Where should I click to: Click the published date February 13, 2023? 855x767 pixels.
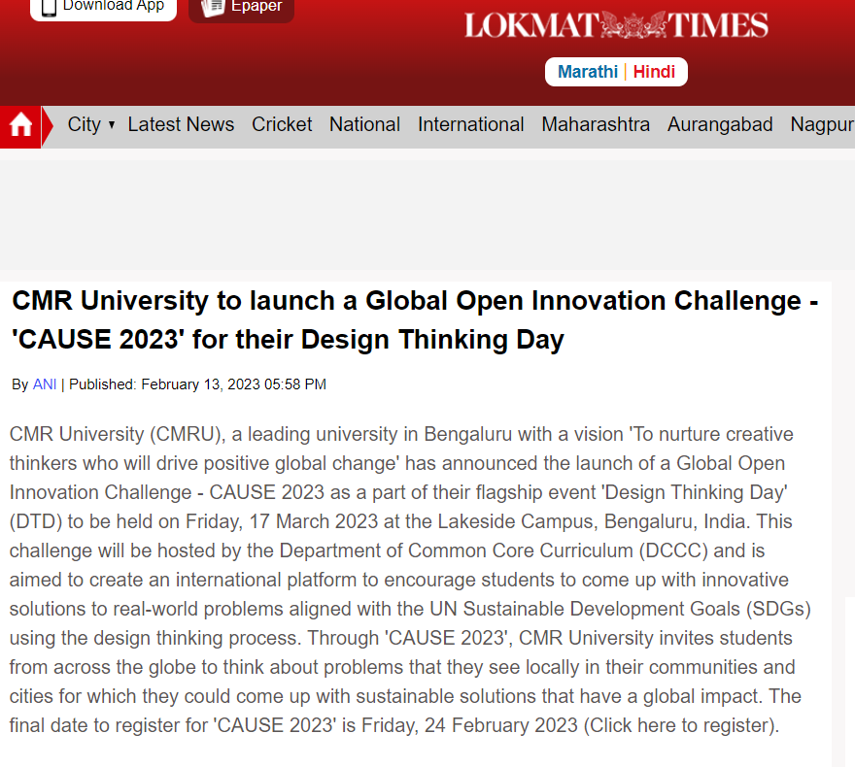(233, 384)
